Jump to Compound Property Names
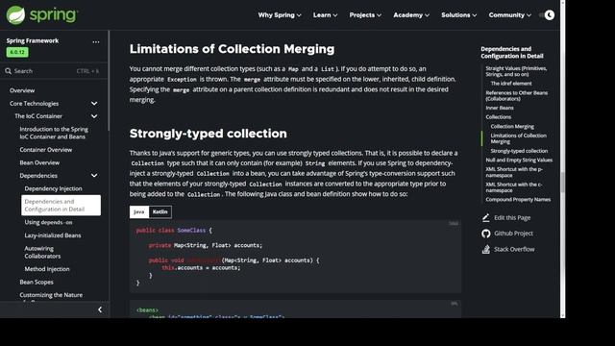615x346 pixels. pyautogui.click(x=518, y=199)
